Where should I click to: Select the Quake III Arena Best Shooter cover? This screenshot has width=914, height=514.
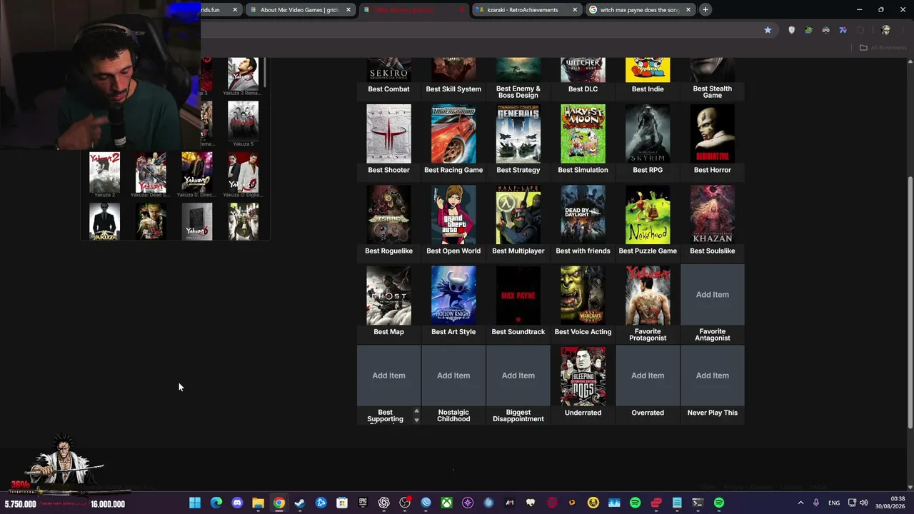388,133
